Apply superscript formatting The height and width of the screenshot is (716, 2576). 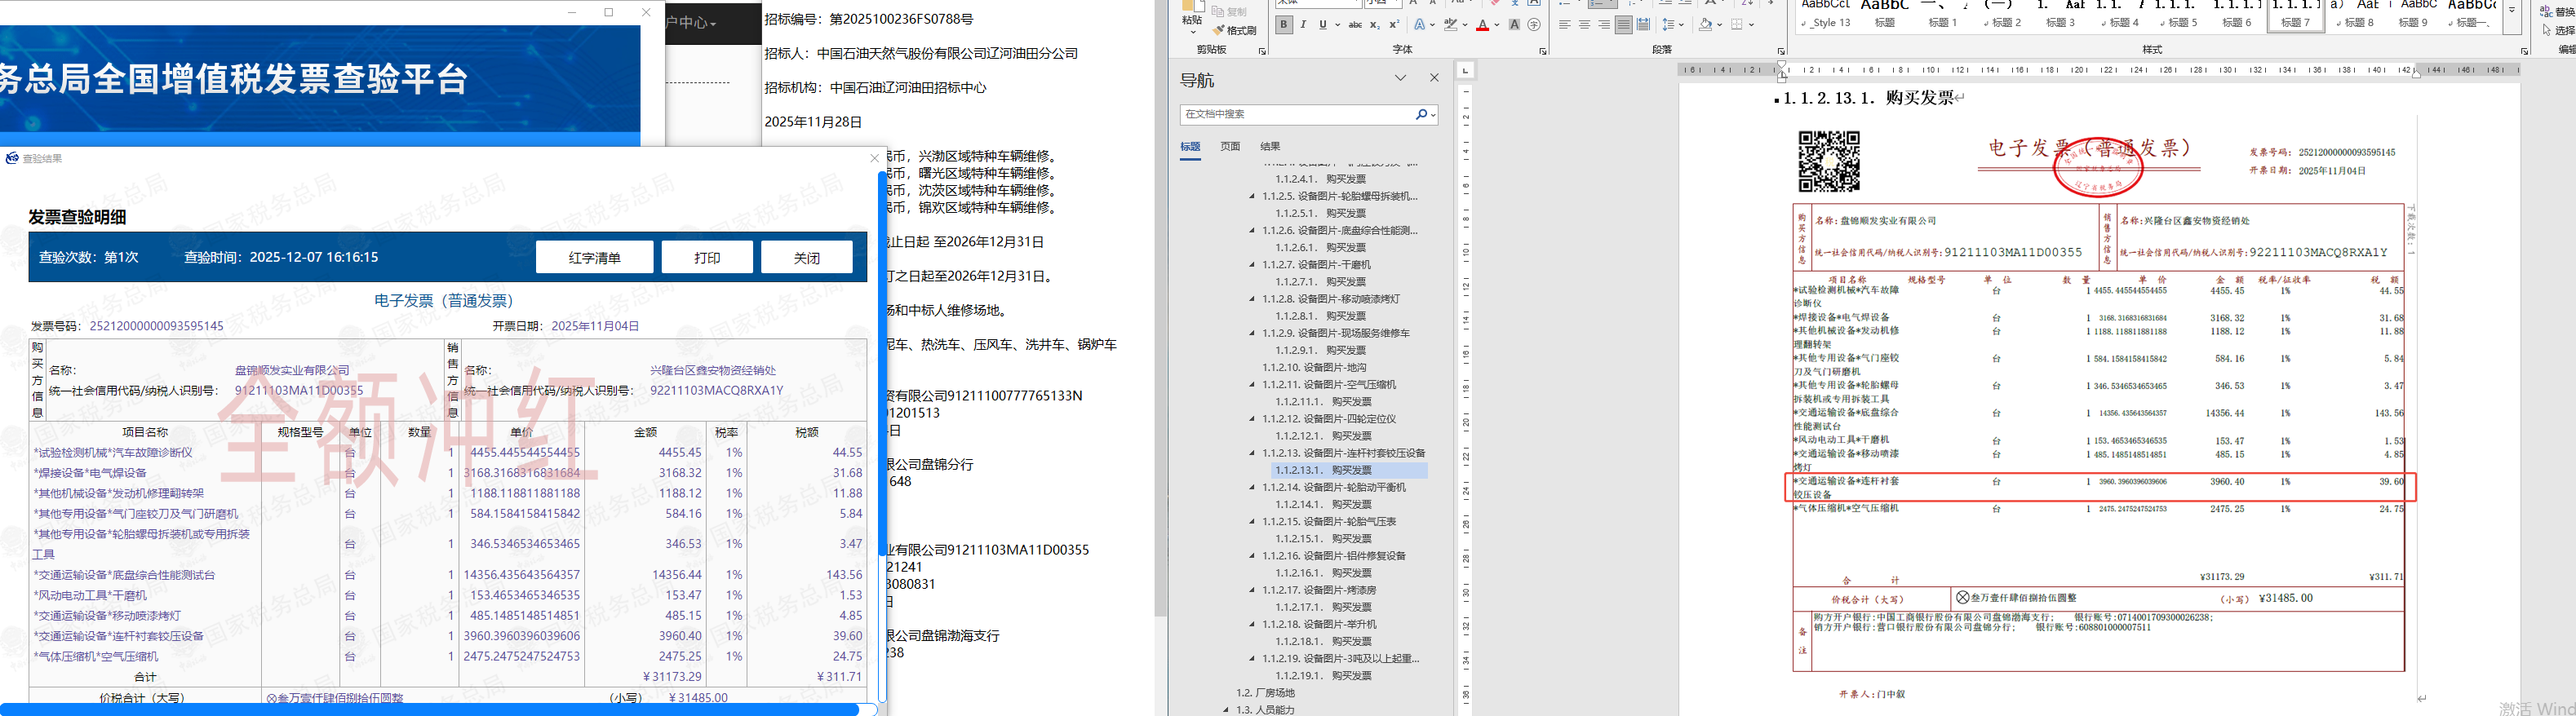1394,25
